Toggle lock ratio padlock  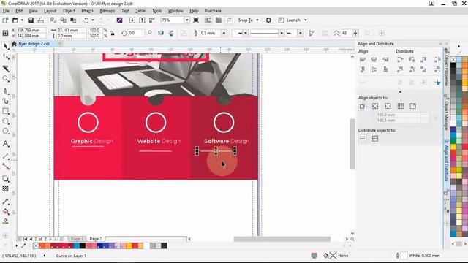pyautogui.click(x=113, y=33)
